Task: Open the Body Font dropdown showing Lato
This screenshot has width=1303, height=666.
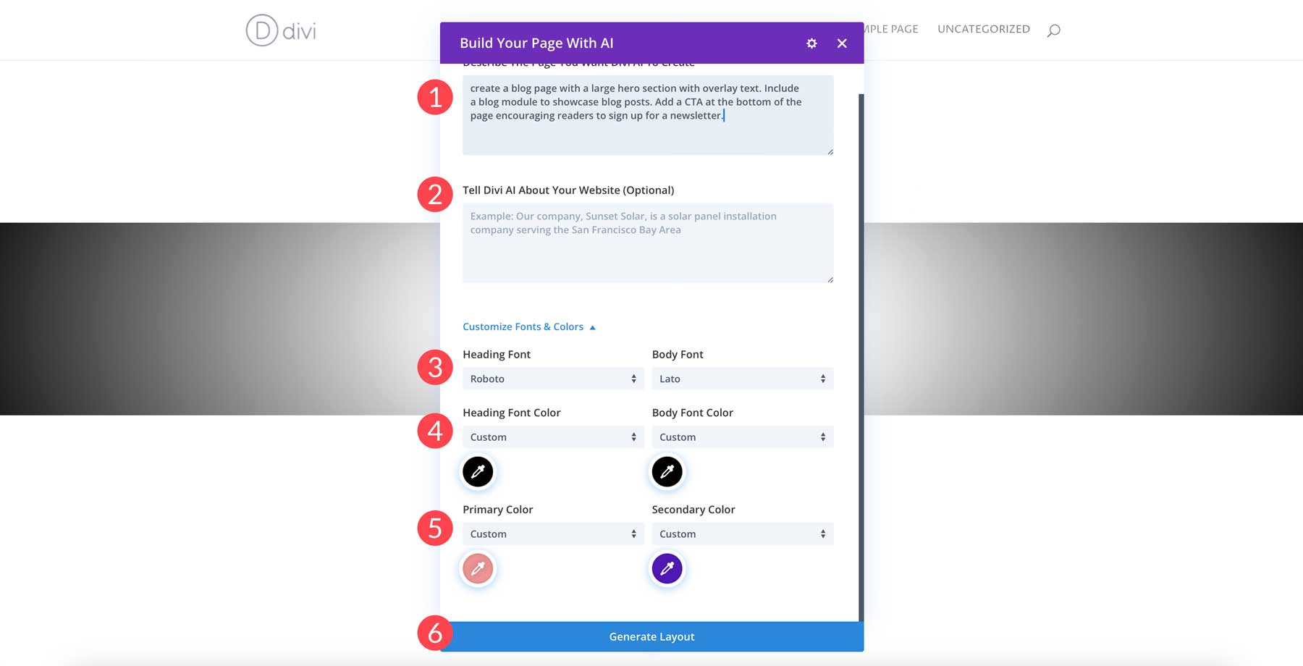Action: pyautogui.click(x=742, y=379)
